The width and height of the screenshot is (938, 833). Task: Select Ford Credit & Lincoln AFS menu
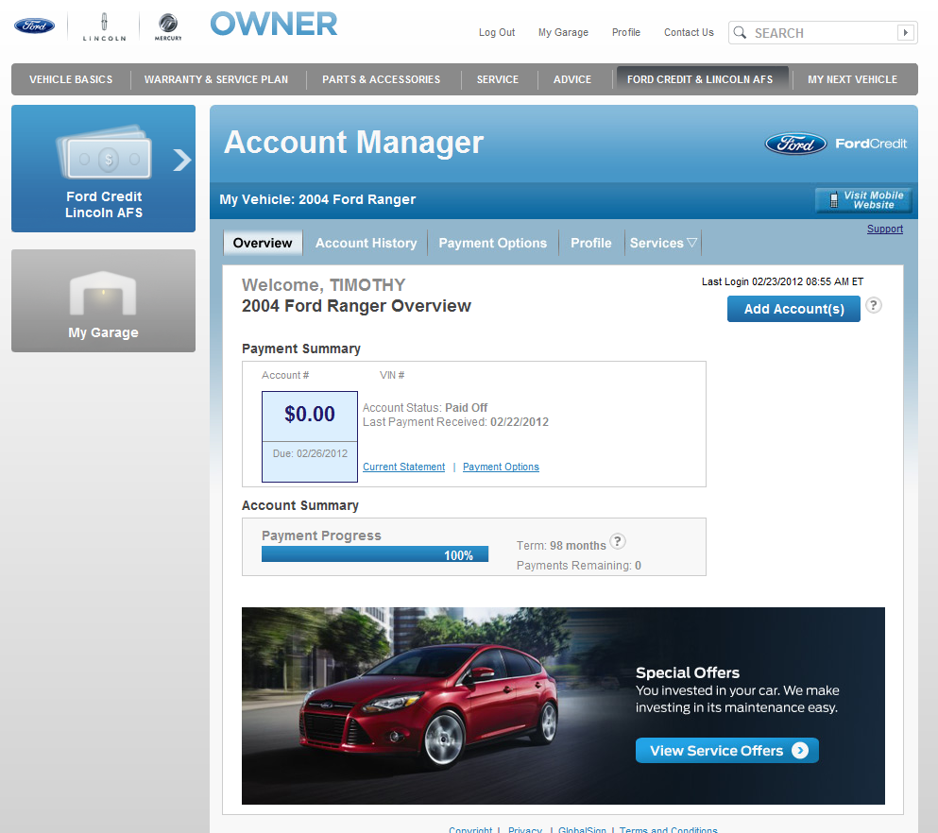[700, 79]
